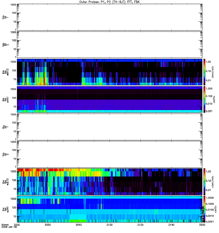219x233 pixels.
Task: Click the '1' tick label of thc fff 2 panel
Action: pos(15,167)
